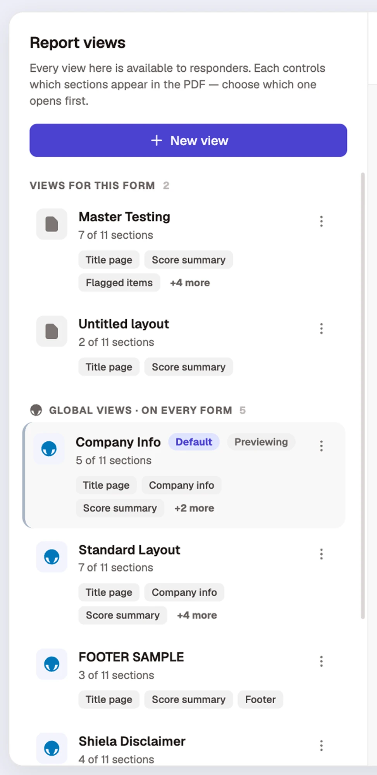
Task: Click Title page tag in FOOTER SAMPLE
Action: coord(109,699)
